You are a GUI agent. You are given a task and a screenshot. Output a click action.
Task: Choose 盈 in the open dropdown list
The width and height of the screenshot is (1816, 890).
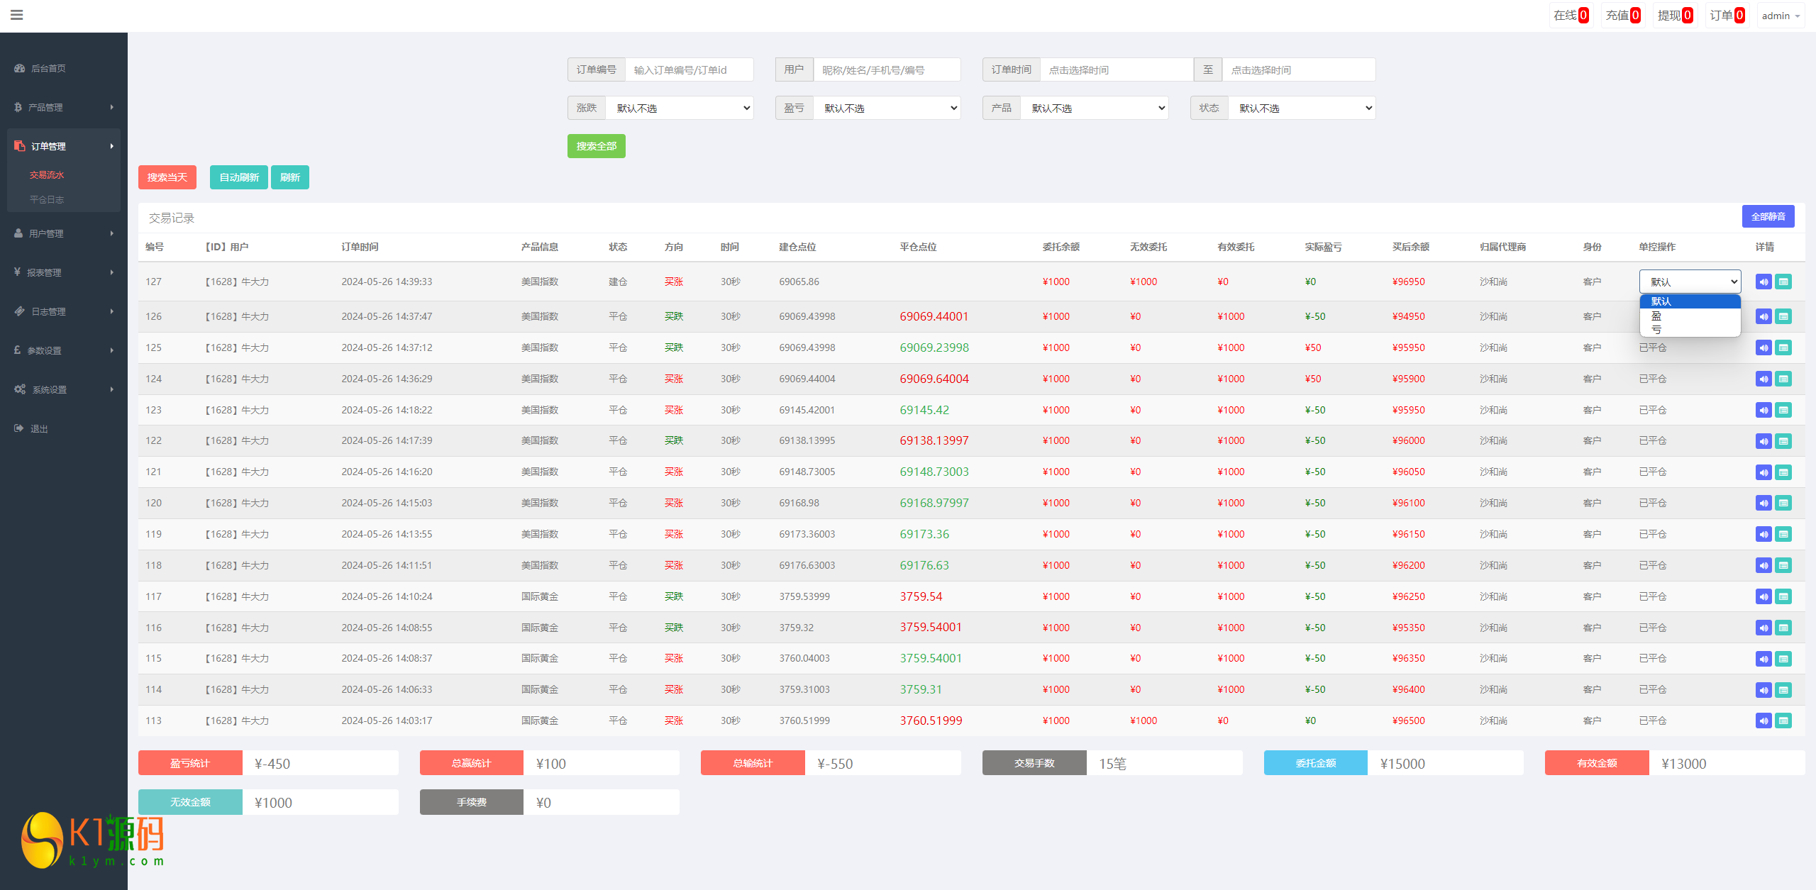point(1690,316)
